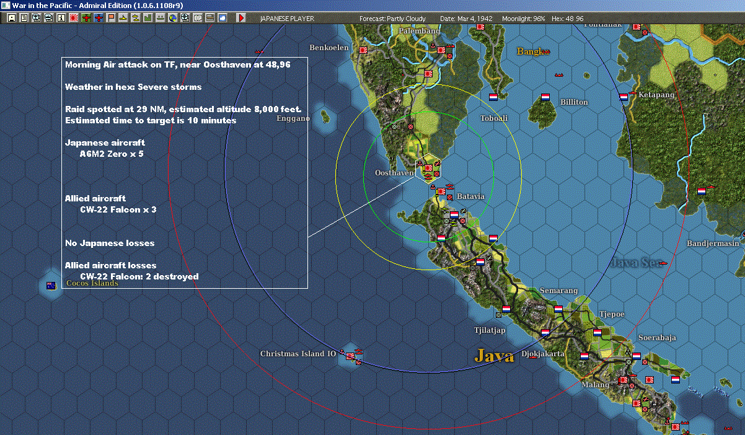Click the JAPANESE PLAYER status text
Image resolution: width=745 pixels, height=435 pixels.
point(287,19)
